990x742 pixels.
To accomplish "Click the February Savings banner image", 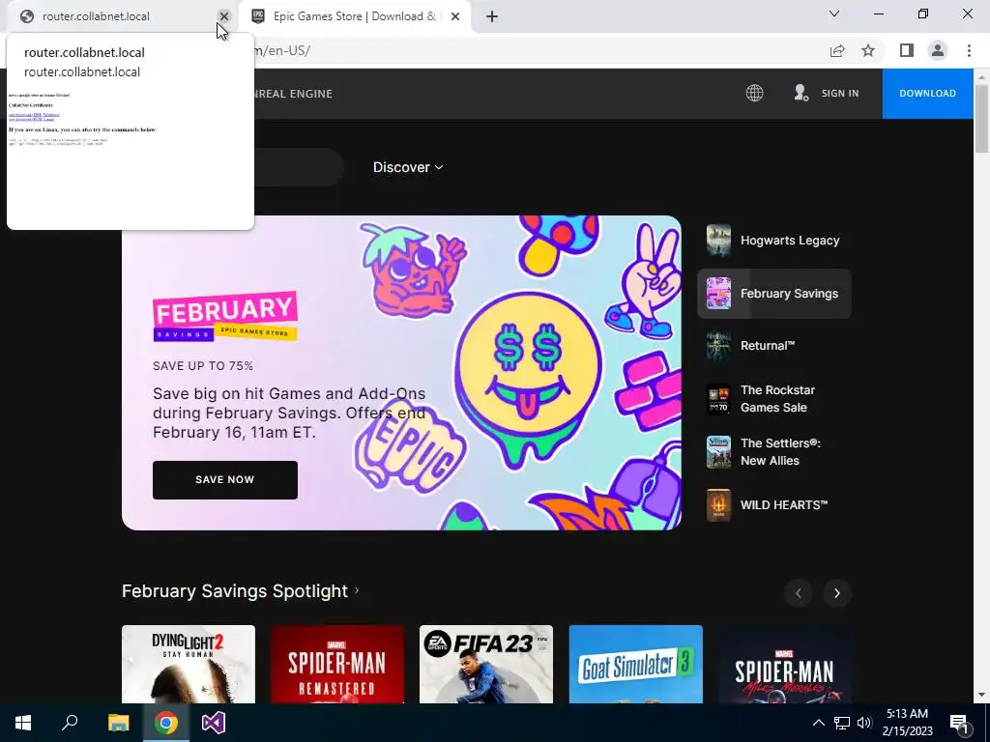I will (x=401, y=373).
